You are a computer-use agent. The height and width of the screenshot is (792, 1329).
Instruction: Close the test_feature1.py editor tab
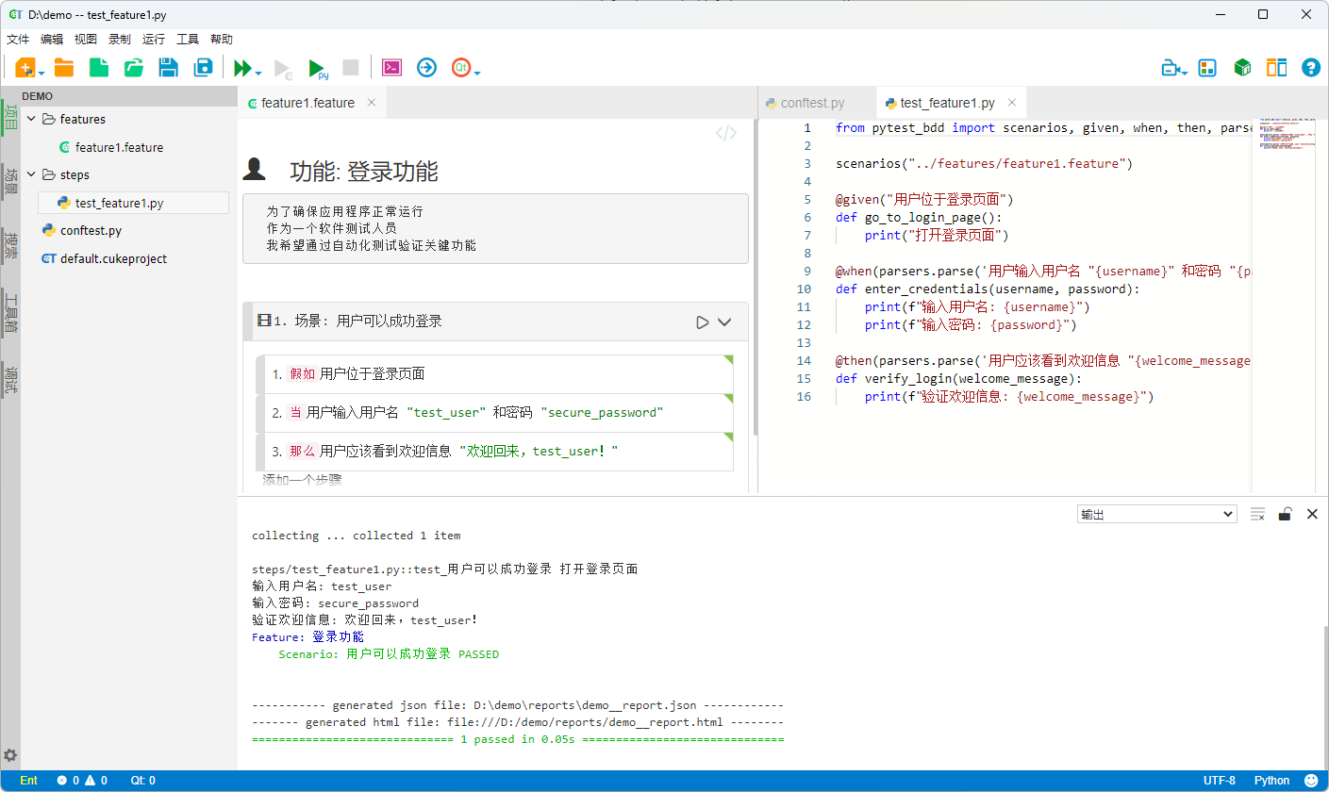1012,103
